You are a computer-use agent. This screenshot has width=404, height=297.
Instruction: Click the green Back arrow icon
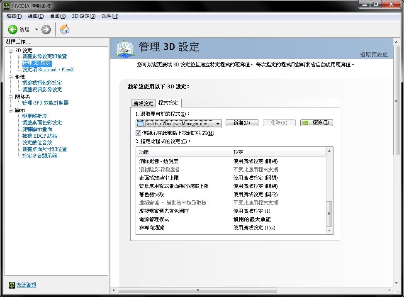click(x=13, y=29)
